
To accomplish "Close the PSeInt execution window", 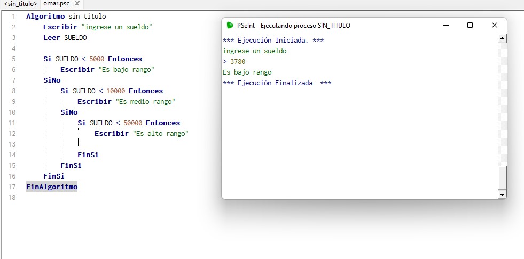I will pos(494,25).
